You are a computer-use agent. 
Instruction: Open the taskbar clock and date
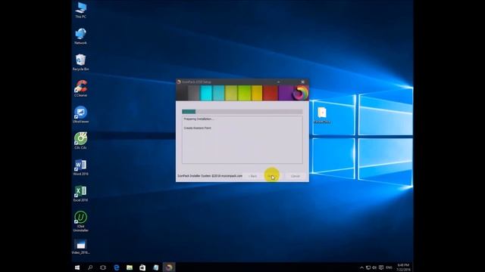(x=403, y=267)
